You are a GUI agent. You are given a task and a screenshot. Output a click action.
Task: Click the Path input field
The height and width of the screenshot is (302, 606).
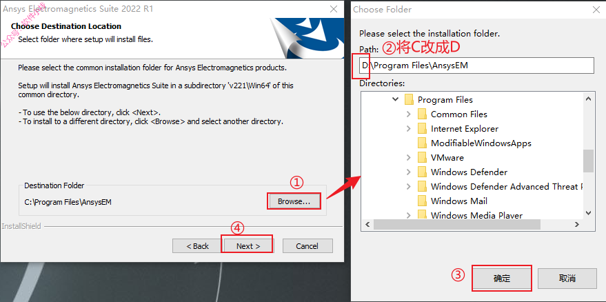point(476,66)
